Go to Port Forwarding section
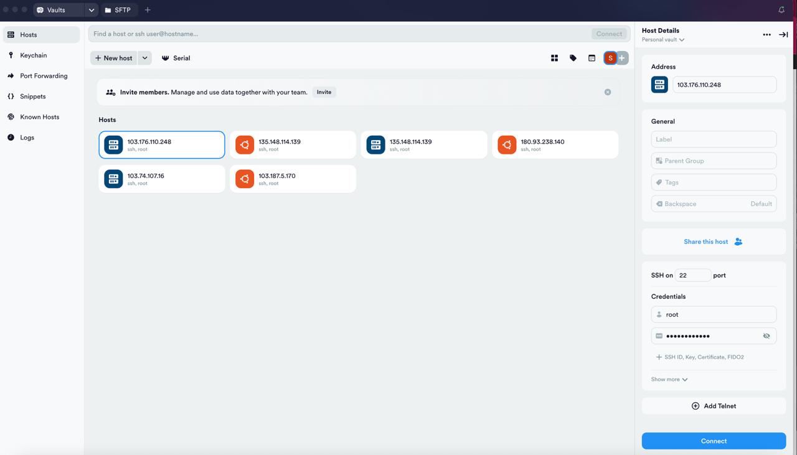This screenshot has width=797, height=455. pyautogui.click(x=41, y=76)
